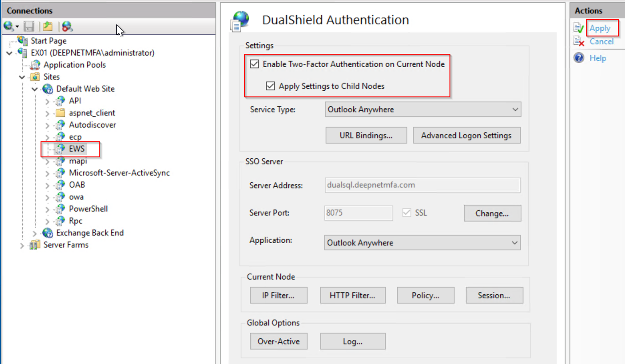Click the Save floppy disk toolbar icon
Viewport: 625px width, 364px height.
click(29, 27)
